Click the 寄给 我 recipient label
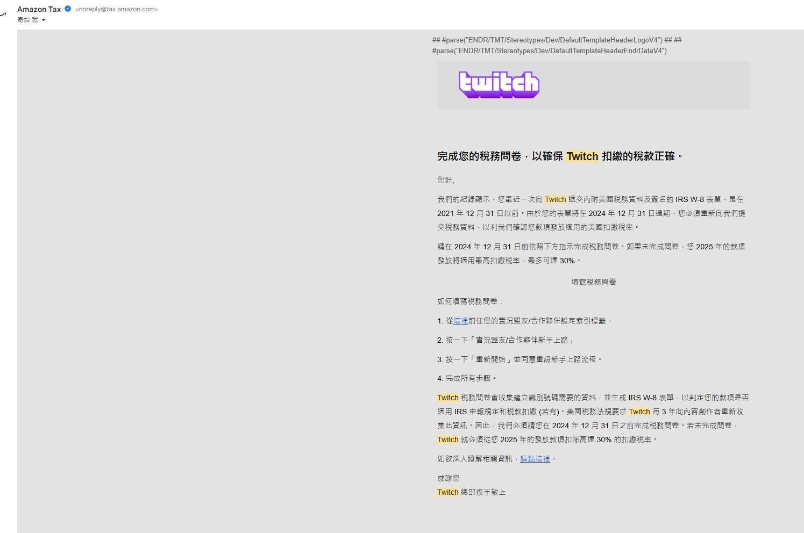This screenshot has width=804, height=533. pos(27,20)
